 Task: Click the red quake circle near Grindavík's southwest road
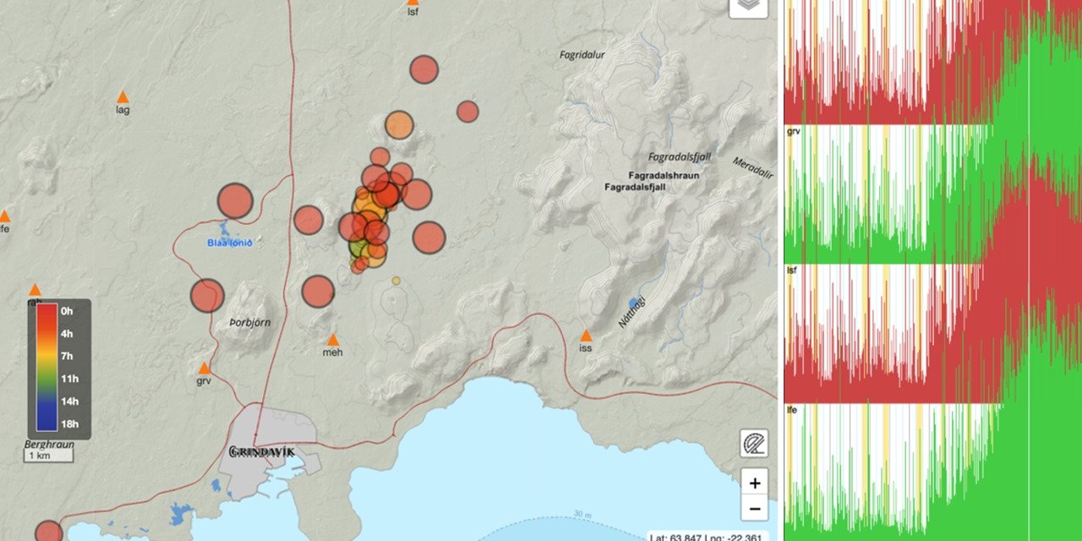click(x=48, y=532)
